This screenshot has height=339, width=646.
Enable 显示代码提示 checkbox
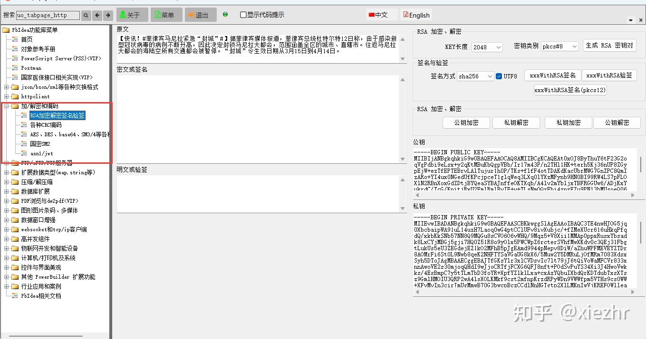click(x=243, y=15)
